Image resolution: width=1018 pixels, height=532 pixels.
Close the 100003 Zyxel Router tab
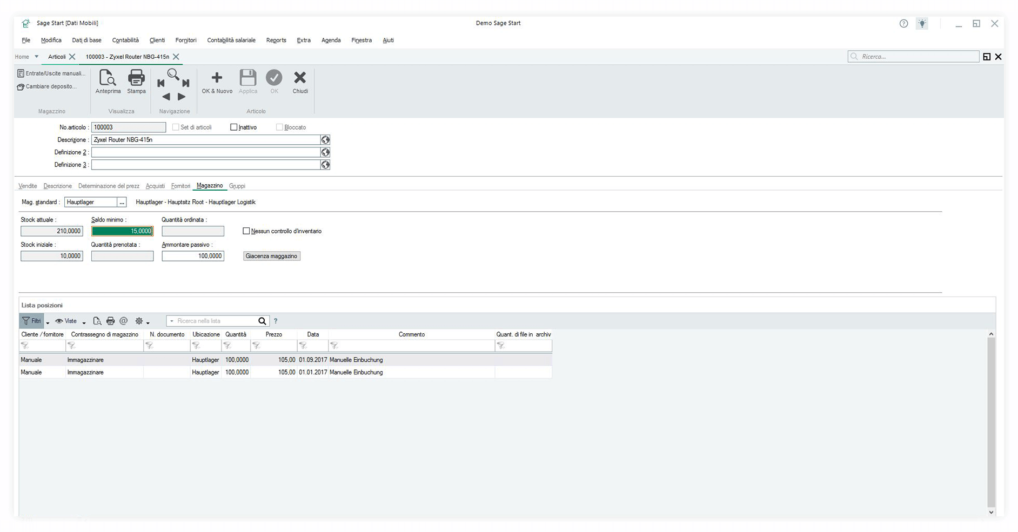point(176,57)
